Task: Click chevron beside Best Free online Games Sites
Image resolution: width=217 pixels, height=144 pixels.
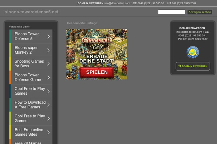Action: [x=48, y=132]
